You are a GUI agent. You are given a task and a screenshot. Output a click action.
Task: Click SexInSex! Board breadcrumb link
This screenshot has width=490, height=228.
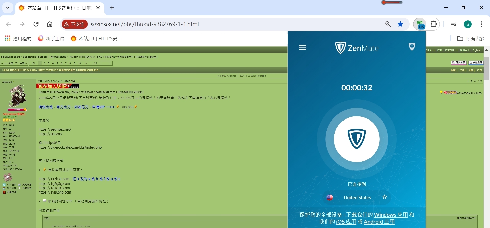(x=10, y=57)
